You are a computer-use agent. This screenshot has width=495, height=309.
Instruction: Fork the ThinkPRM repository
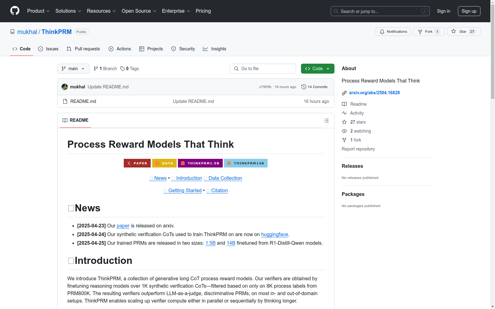click(x=429, y=32)
